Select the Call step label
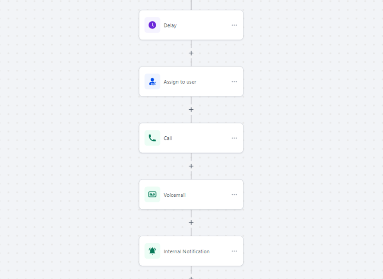Image resolution: width=383 pixels, height=279 pixels. 168,139
